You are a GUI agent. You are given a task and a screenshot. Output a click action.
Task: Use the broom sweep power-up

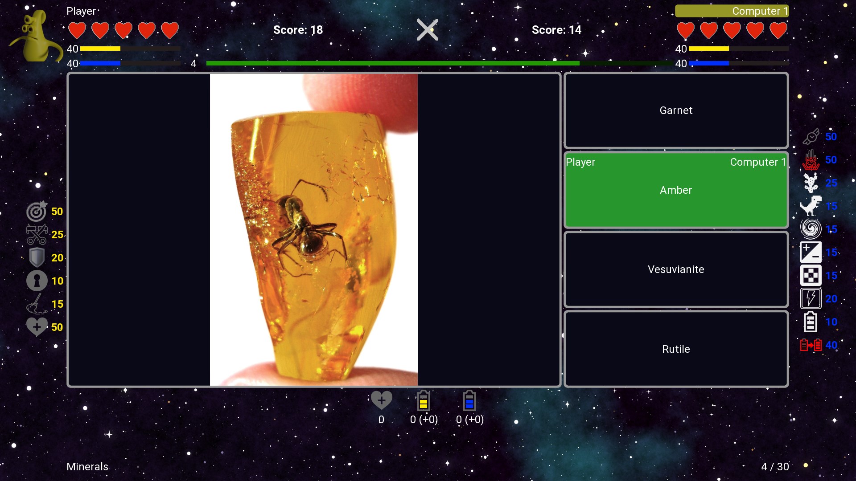click(x=37, y=304)
